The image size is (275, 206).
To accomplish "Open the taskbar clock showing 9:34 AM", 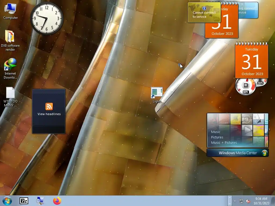I will coord(261,201).
